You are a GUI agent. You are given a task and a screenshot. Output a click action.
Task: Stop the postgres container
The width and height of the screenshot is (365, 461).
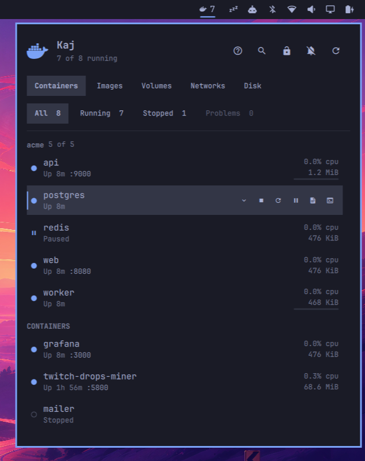(261, 200)
